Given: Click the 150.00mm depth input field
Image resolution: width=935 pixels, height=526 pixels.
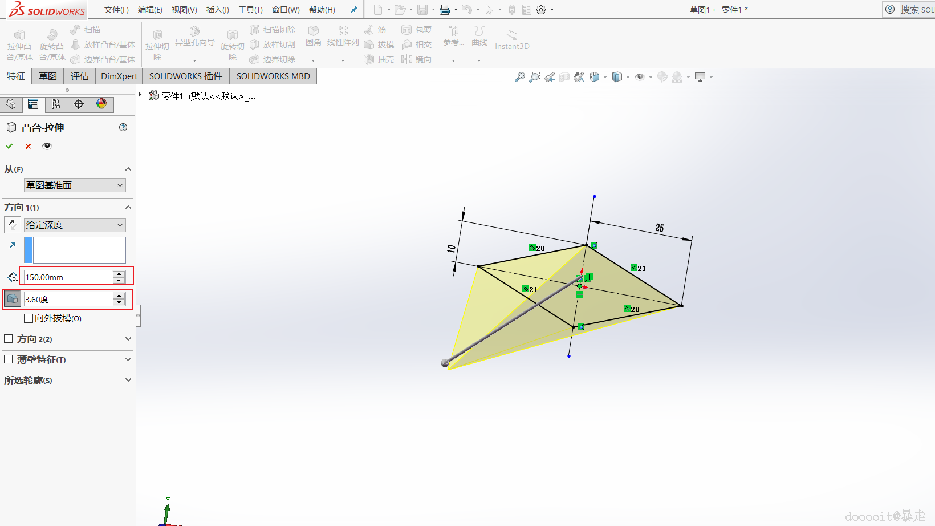Looking at the screenshot, I should 68,277.
